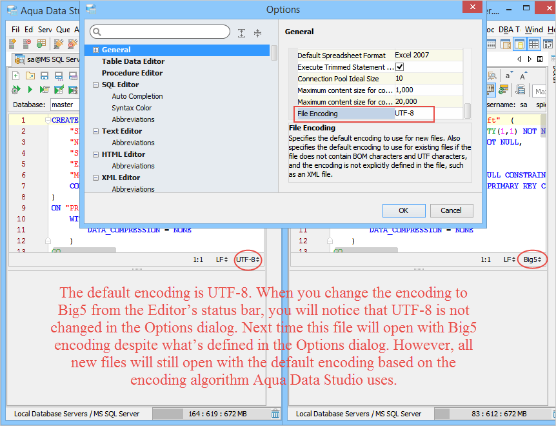Screen dimensions: 556x426
Task: Click the Execute Explain plan icon
Action: click(73, 90)
